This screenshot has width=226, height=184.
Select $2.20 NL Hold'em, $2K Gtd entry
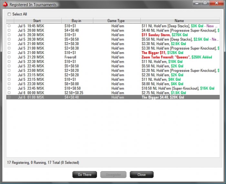point(162,75)
